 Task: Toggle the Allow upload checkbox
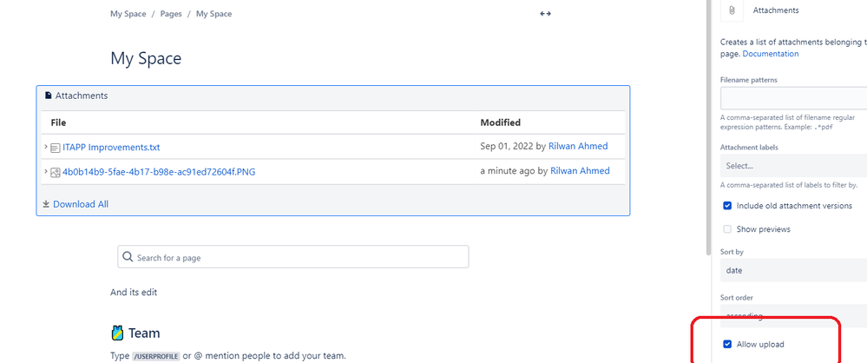coord(727,345)
